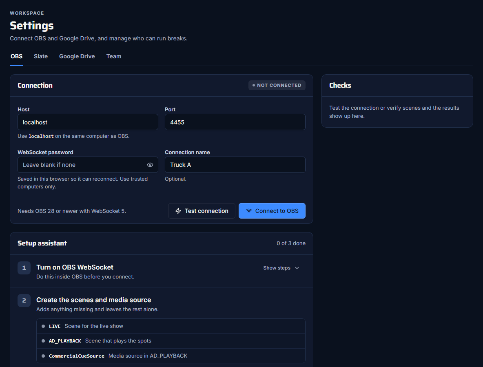Expand Show steps for Turn on OBS WebSocket
The height and width of the screenshot is (367, 483).
(x=281, y=268)
